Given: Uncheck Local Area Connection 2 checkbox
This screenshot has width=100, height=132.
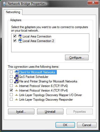Looking at the screenshot, I should coord(15,41).
